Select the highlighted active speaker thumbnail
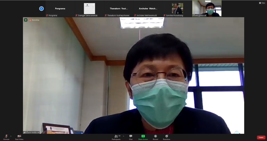Image resolution: width=267 pixels, height=141 pixels. (207, 9)
